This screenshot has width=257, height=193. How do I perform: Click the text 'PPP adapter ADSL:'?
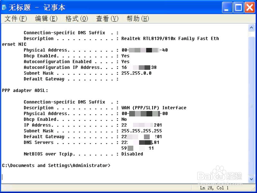point(25,90)
